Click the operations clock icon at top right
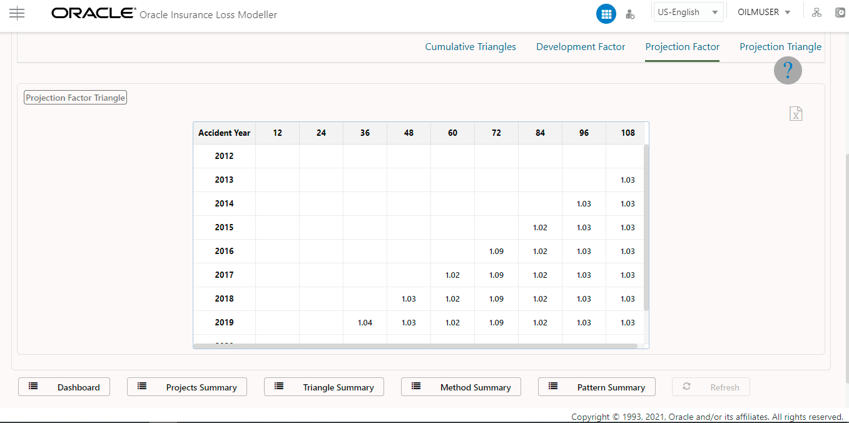Image resolution: width=849 pixels, height=423 pixels. (840, 12)
